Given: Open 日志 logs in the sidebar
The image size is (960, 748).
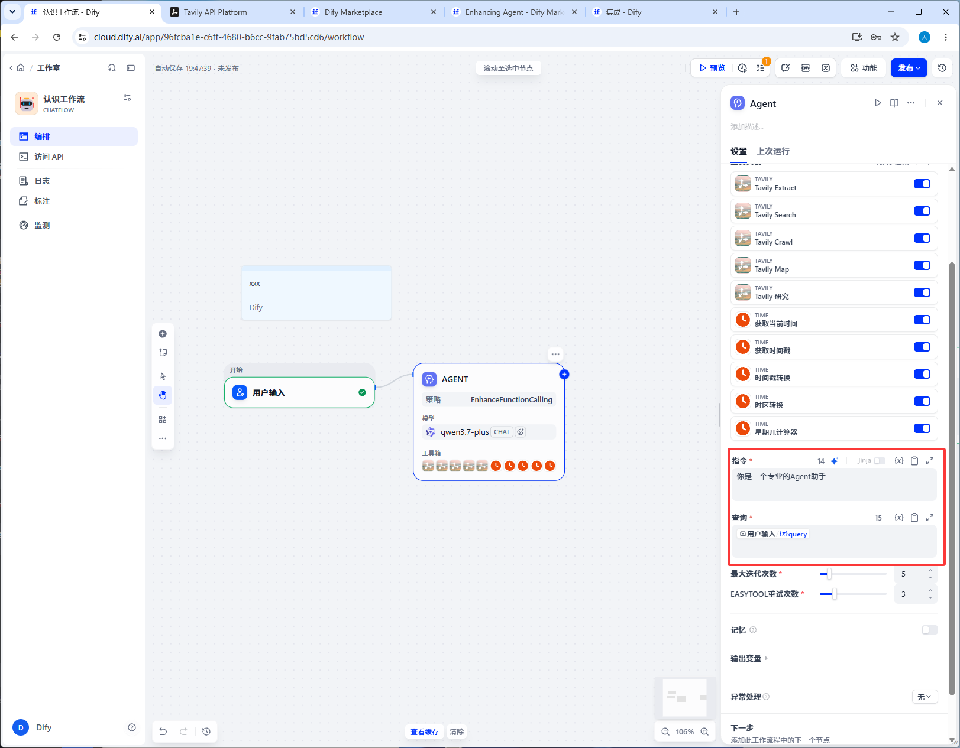Looking at the screenshot, I should (x=74, y=181).
